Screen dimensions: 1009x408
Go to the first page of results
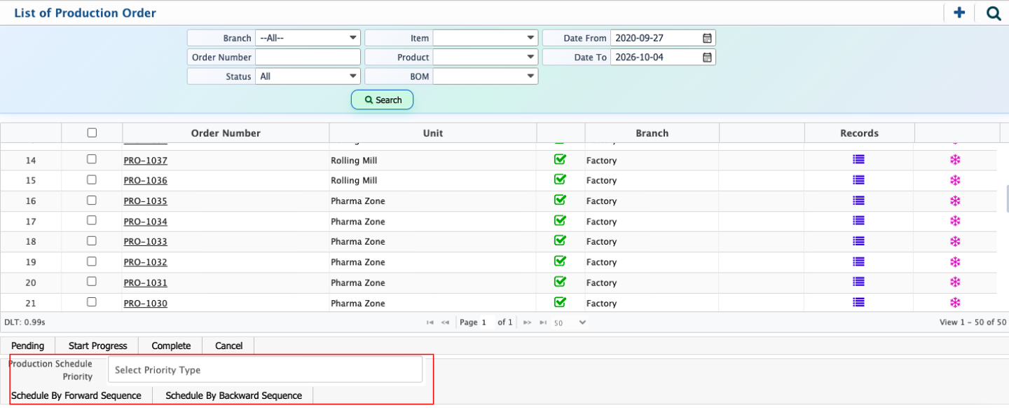[430, 322]
